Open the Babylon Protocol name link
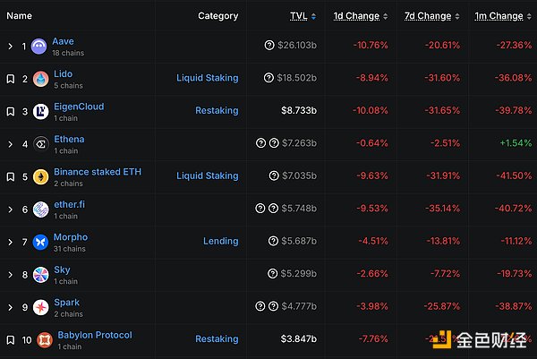 [94, 335]
